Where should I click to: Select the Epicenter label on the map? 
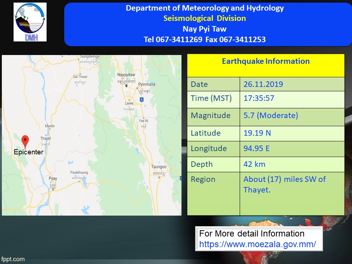pos(29,152)
